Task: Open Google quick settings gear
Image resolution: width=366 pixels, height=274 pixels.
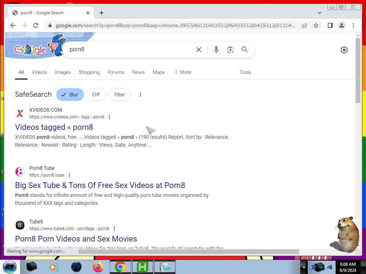Action: [344, 50]
